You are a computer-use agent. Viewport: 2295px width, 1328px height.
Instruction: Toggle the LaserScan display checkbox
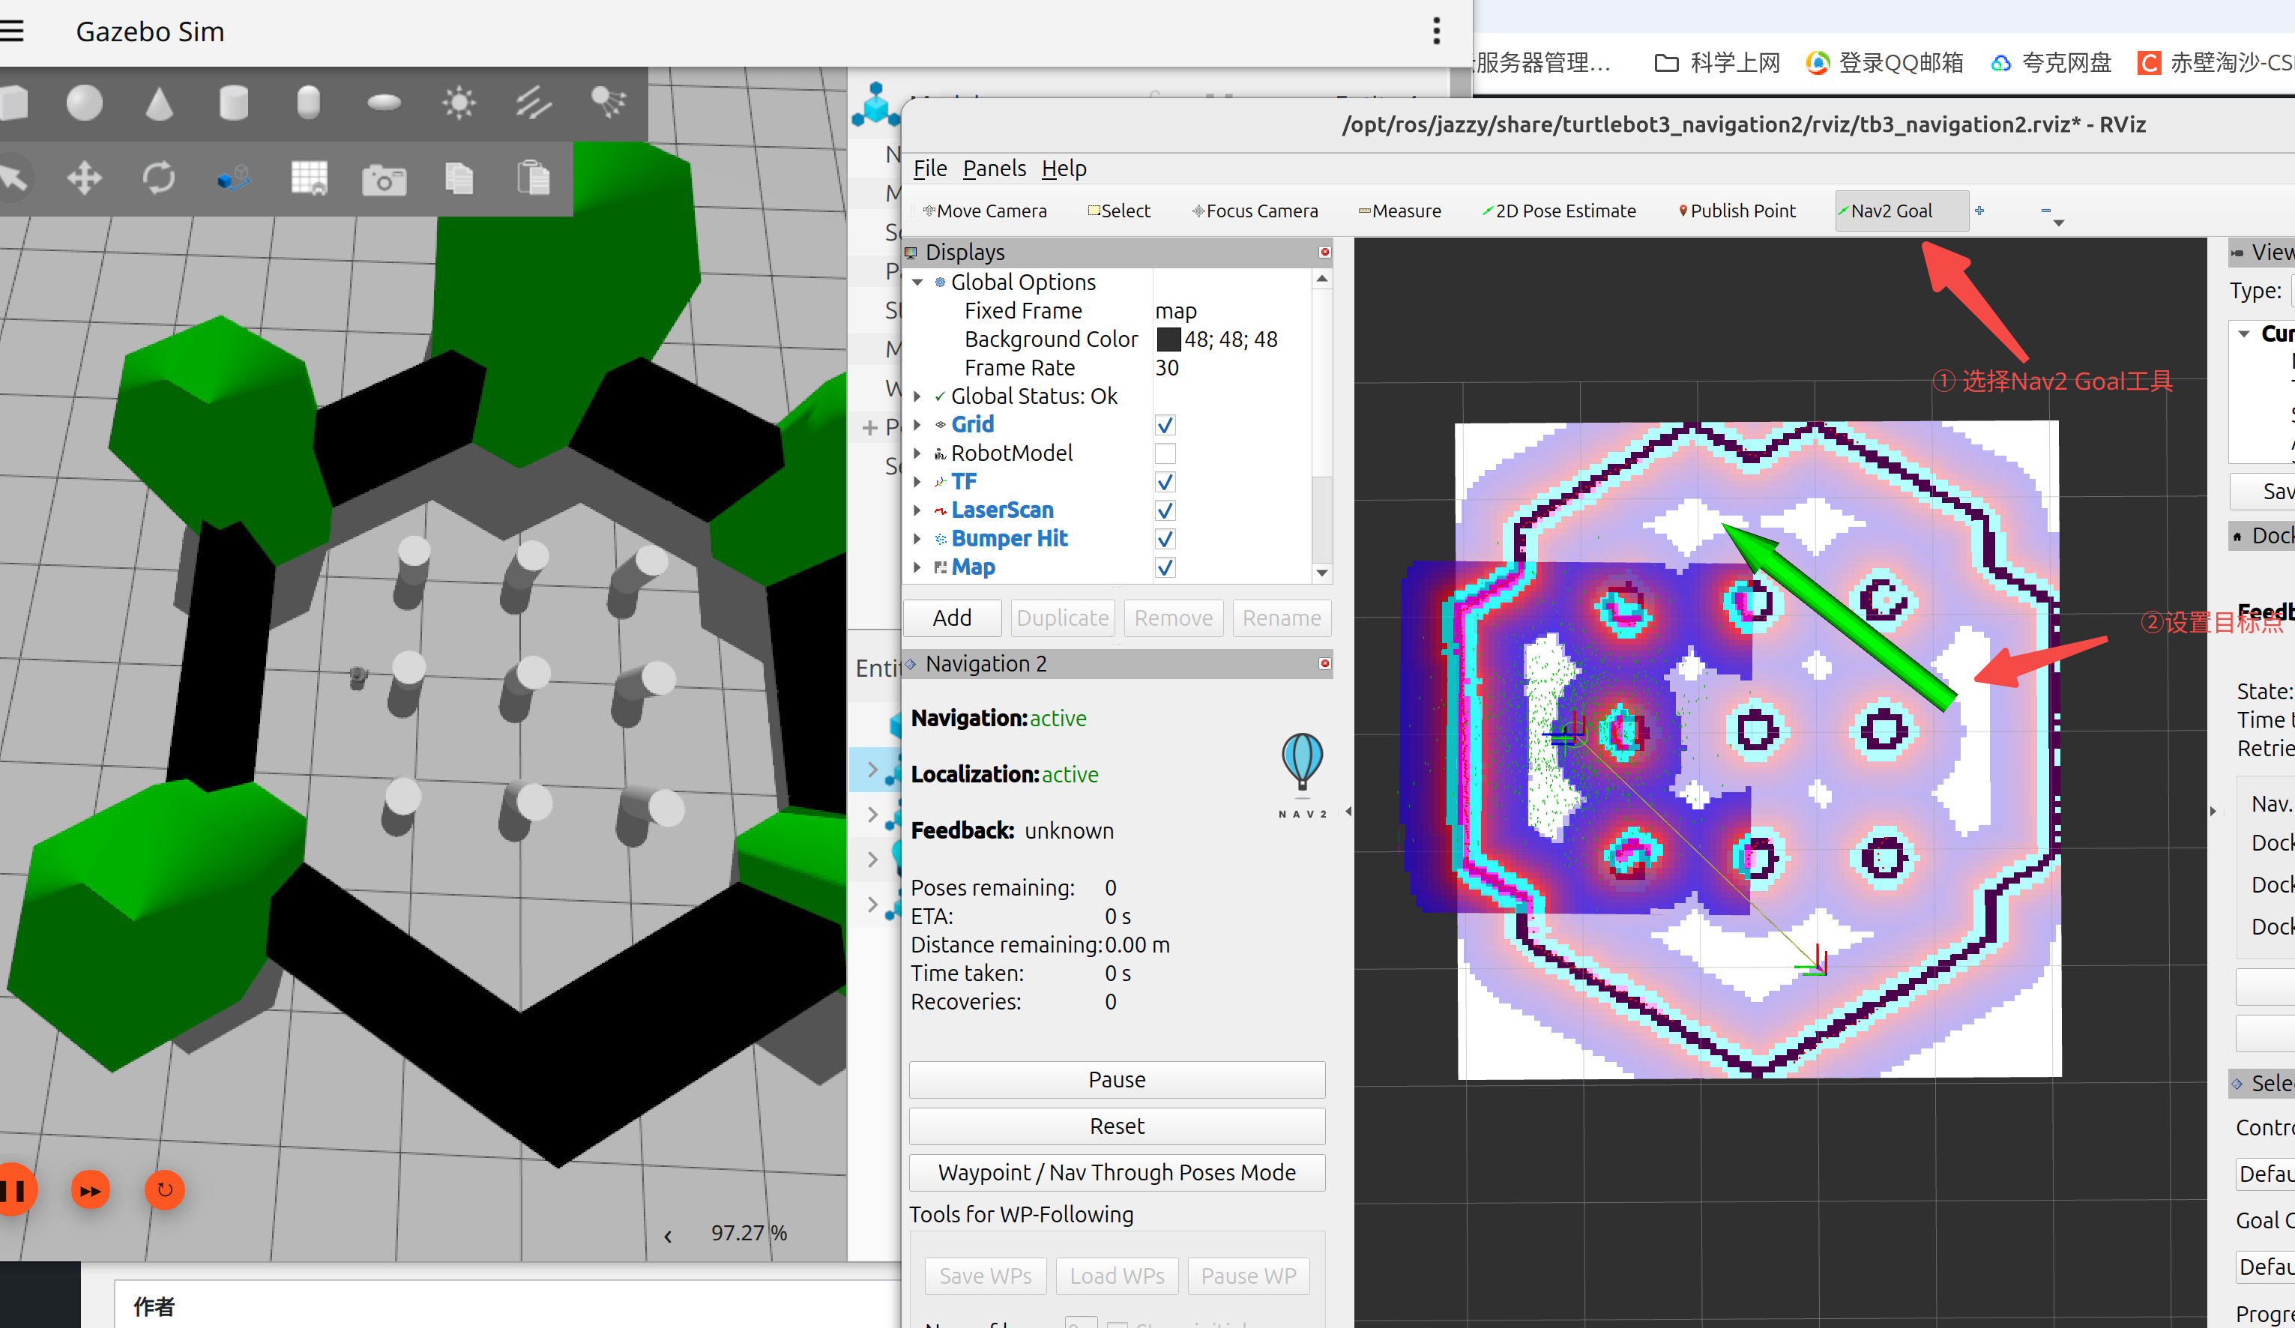tap(1165, 511)
